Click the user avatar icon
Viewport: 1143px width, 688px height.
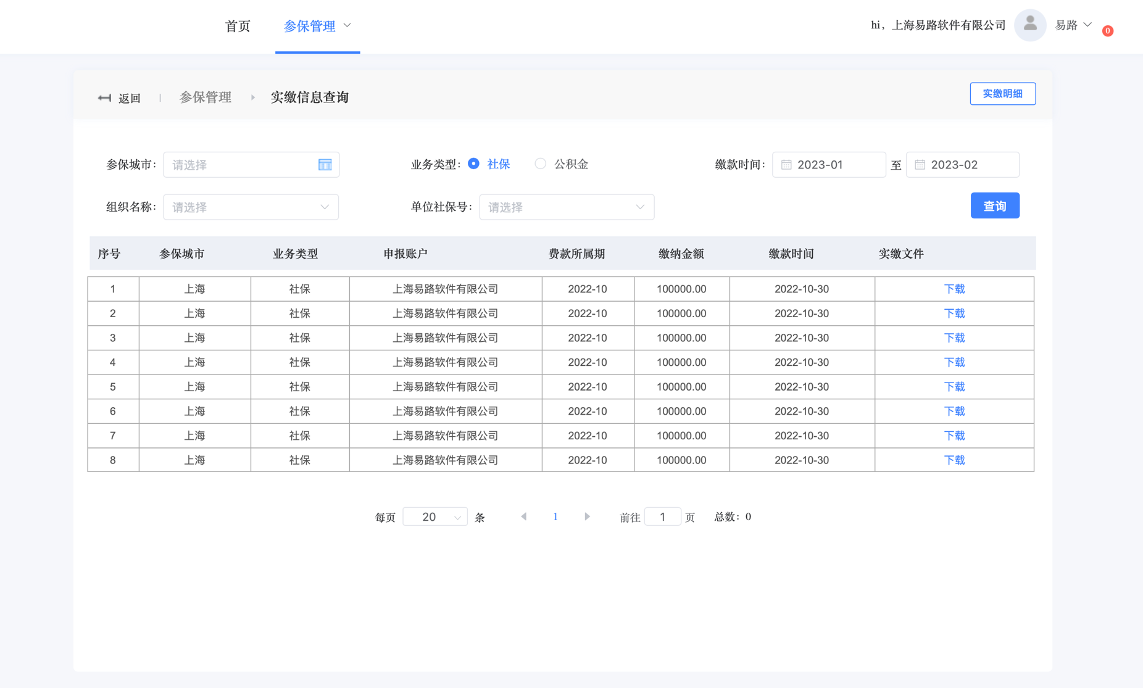(x=1029, y=25)
